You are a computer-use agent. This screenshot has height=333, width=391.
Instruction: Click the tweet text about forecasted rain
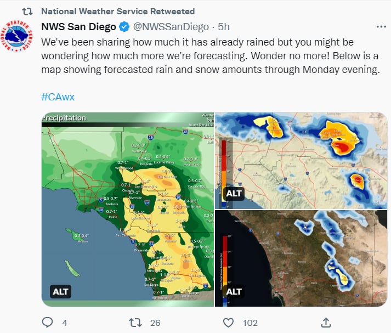[208, 56]
